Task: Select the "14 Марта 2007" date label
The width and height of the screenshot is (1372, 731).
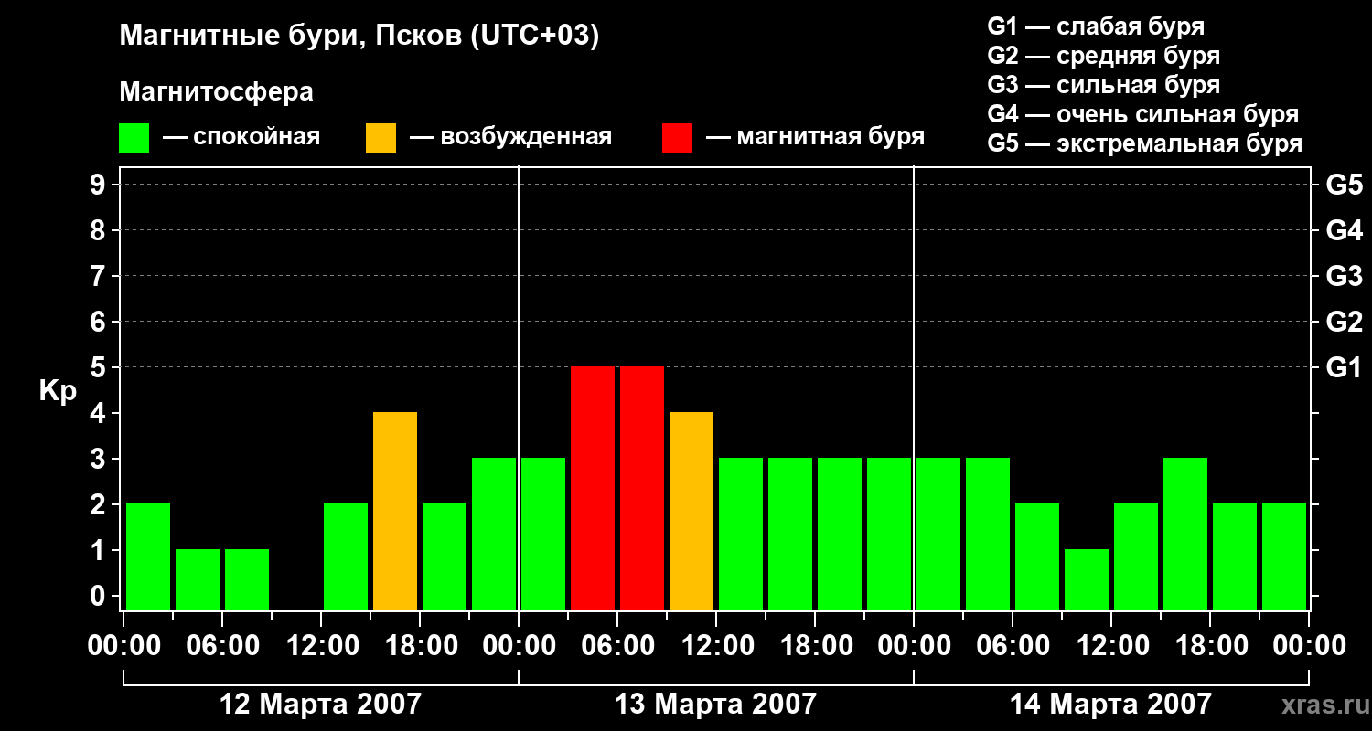Action: [x=1110, y=705]
